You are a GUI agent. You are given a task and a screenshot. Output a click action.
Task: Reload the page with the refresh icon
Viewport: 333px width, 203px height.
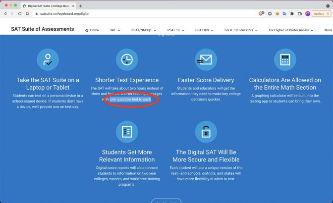pyautogui.click(x=20, y=13)
